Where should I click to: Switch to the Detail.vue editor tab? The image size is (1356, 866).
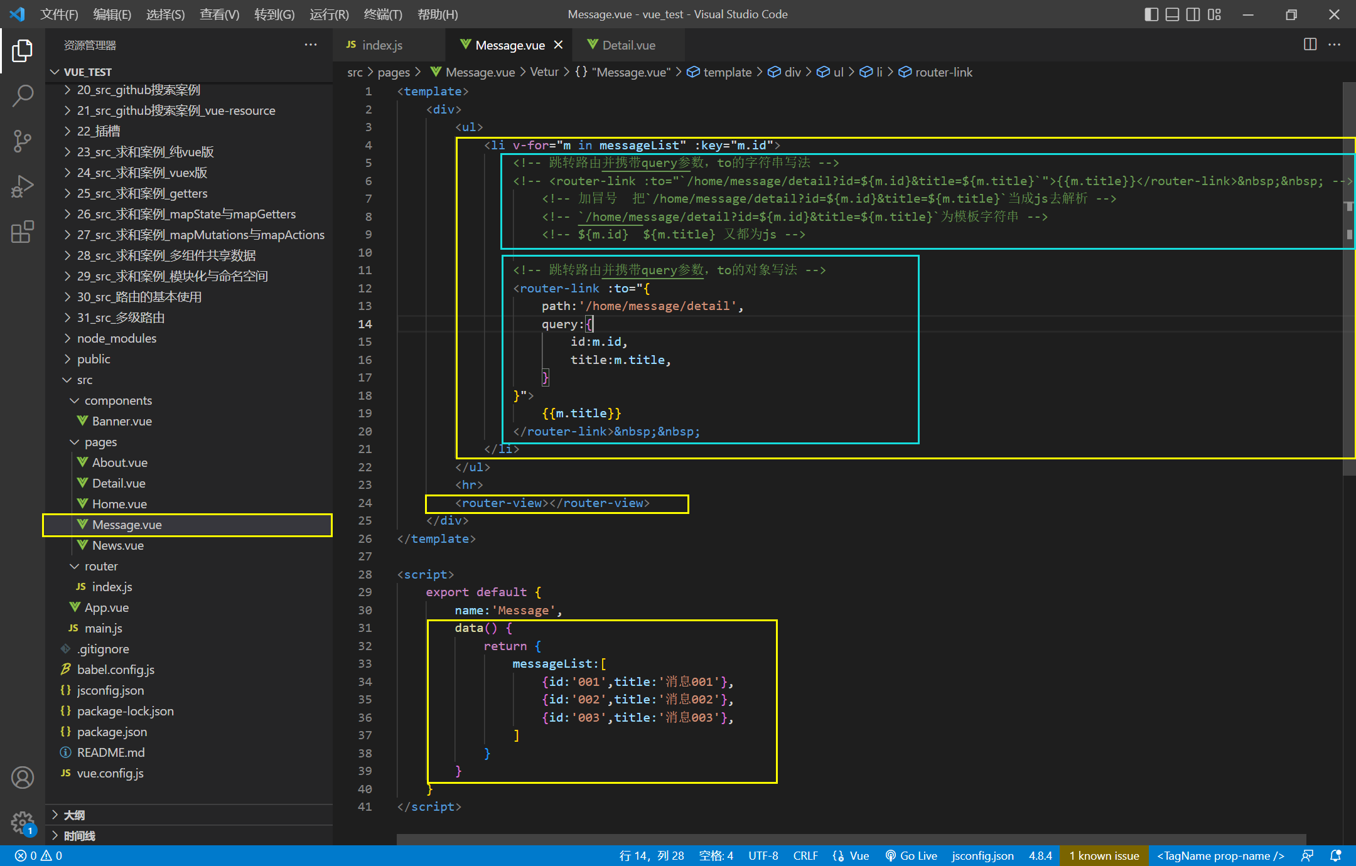coord(628,45)
